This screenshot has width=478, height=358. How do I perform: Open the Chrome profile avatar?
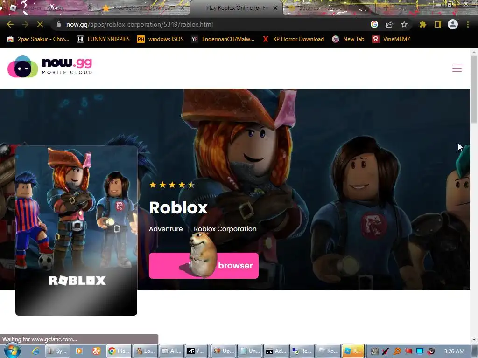pyautogui.click(x=453, y=24)
